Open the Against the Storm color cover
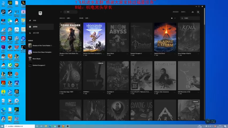This screenshot has width=228, height=128. click(165, 37)
